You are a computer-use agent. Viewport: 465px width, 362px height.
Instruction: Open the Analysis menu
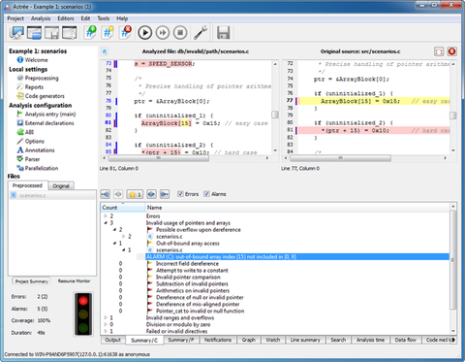click(x=41, y=18)
